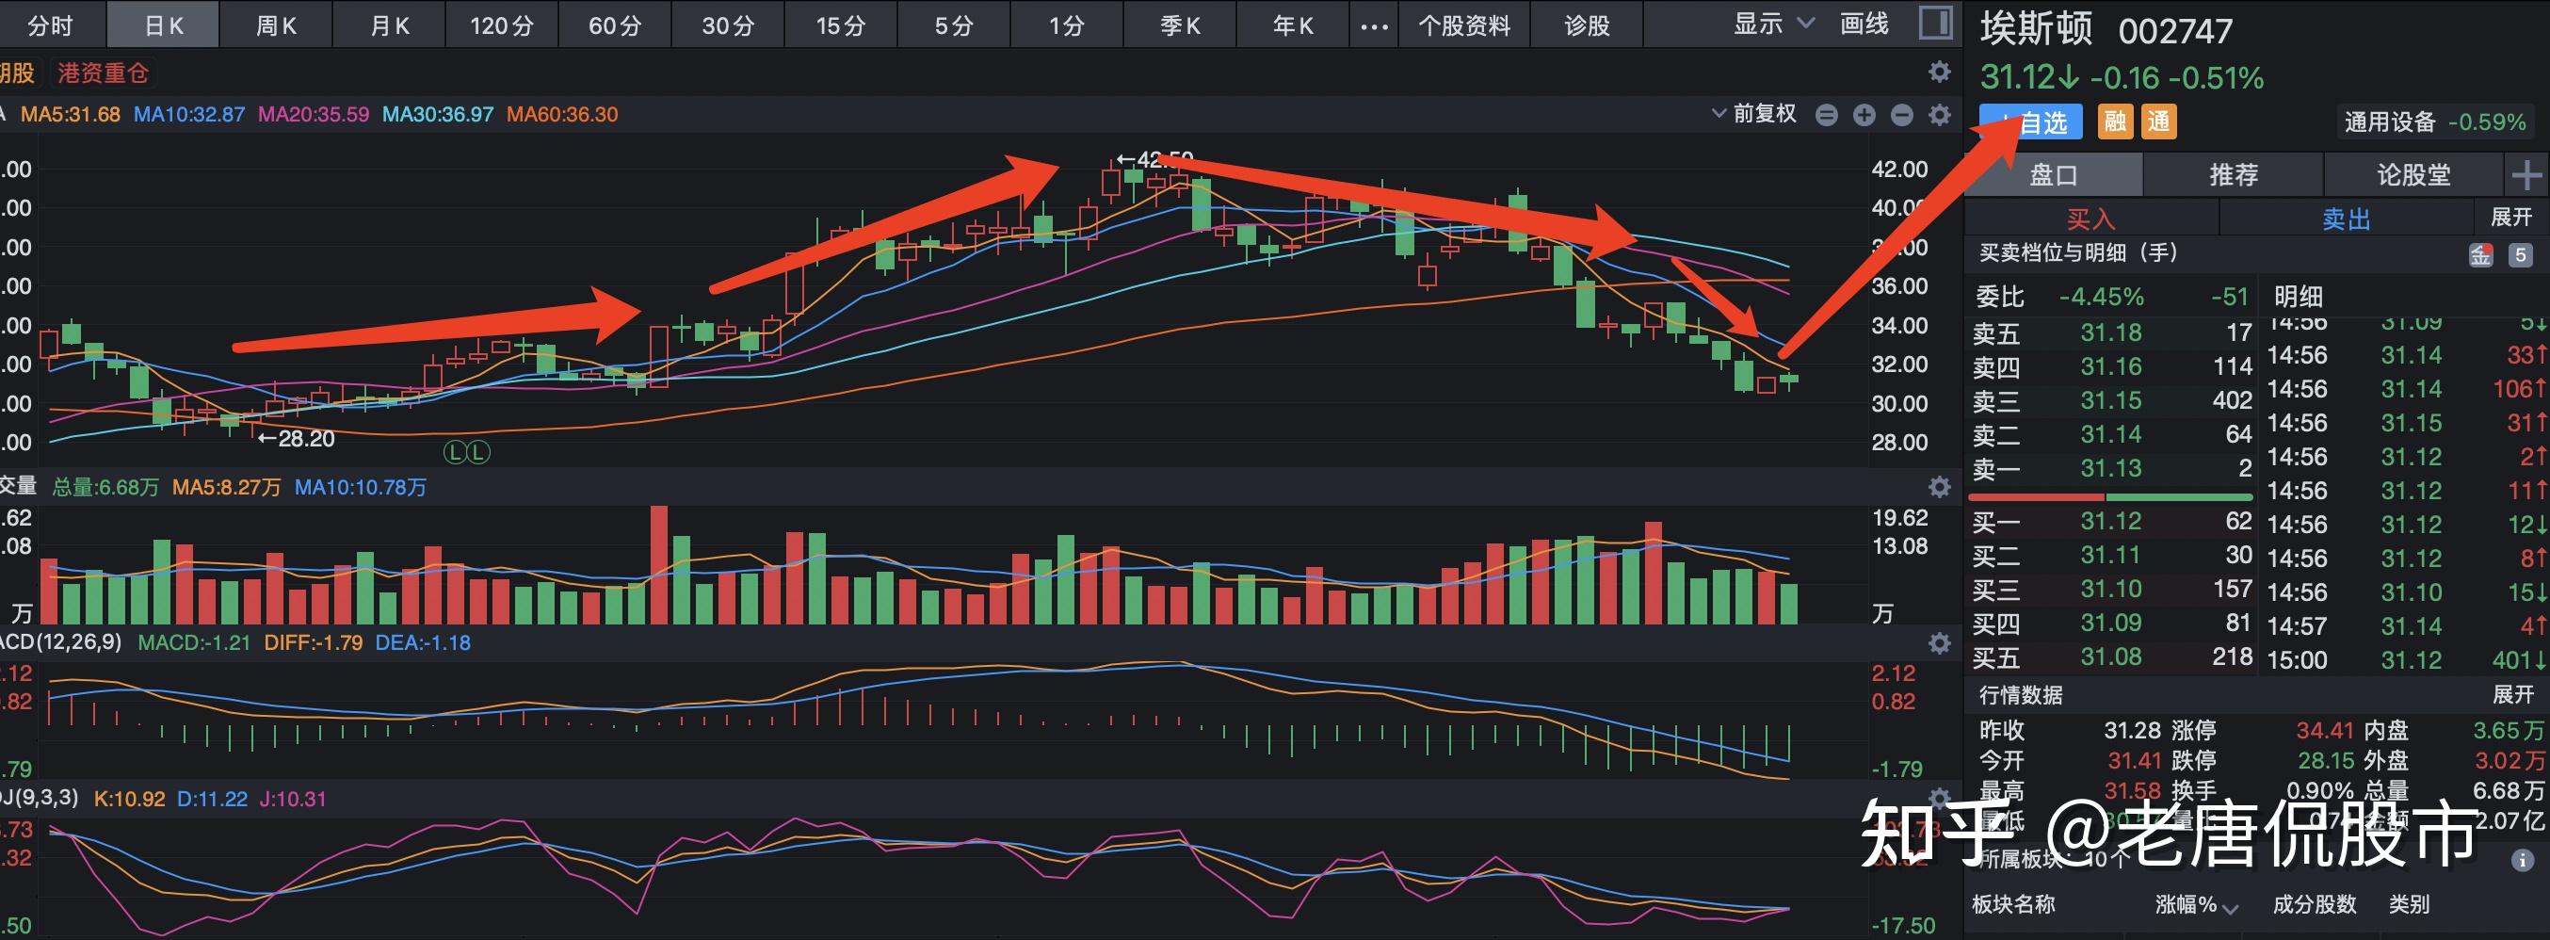Click the zoom-in plus circle icon
Image resolution: width=2550 pixels, height=940 pixels.
1864,115
